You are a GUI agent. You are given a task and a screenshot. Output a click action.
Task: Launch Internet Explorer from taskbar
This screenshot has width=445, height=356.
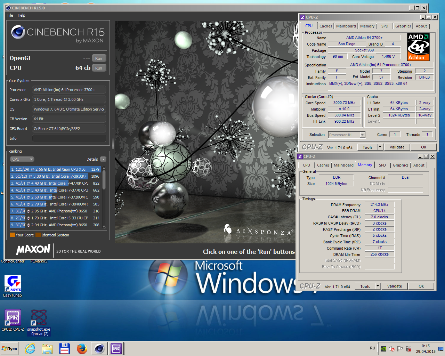[x=30, y=348]
